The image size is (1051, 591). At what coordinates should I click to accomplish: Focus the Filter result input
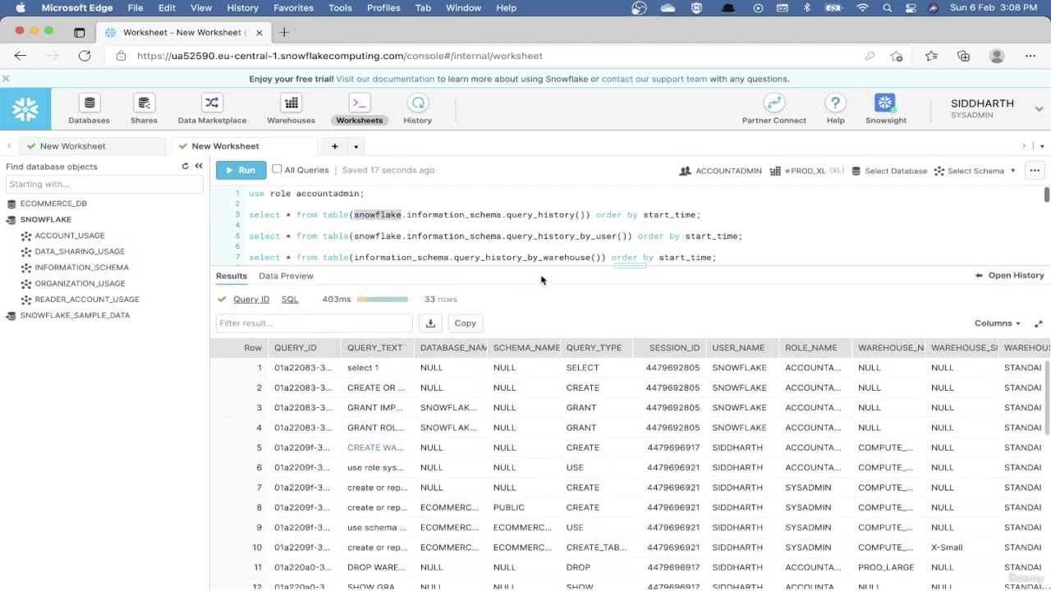314,323
